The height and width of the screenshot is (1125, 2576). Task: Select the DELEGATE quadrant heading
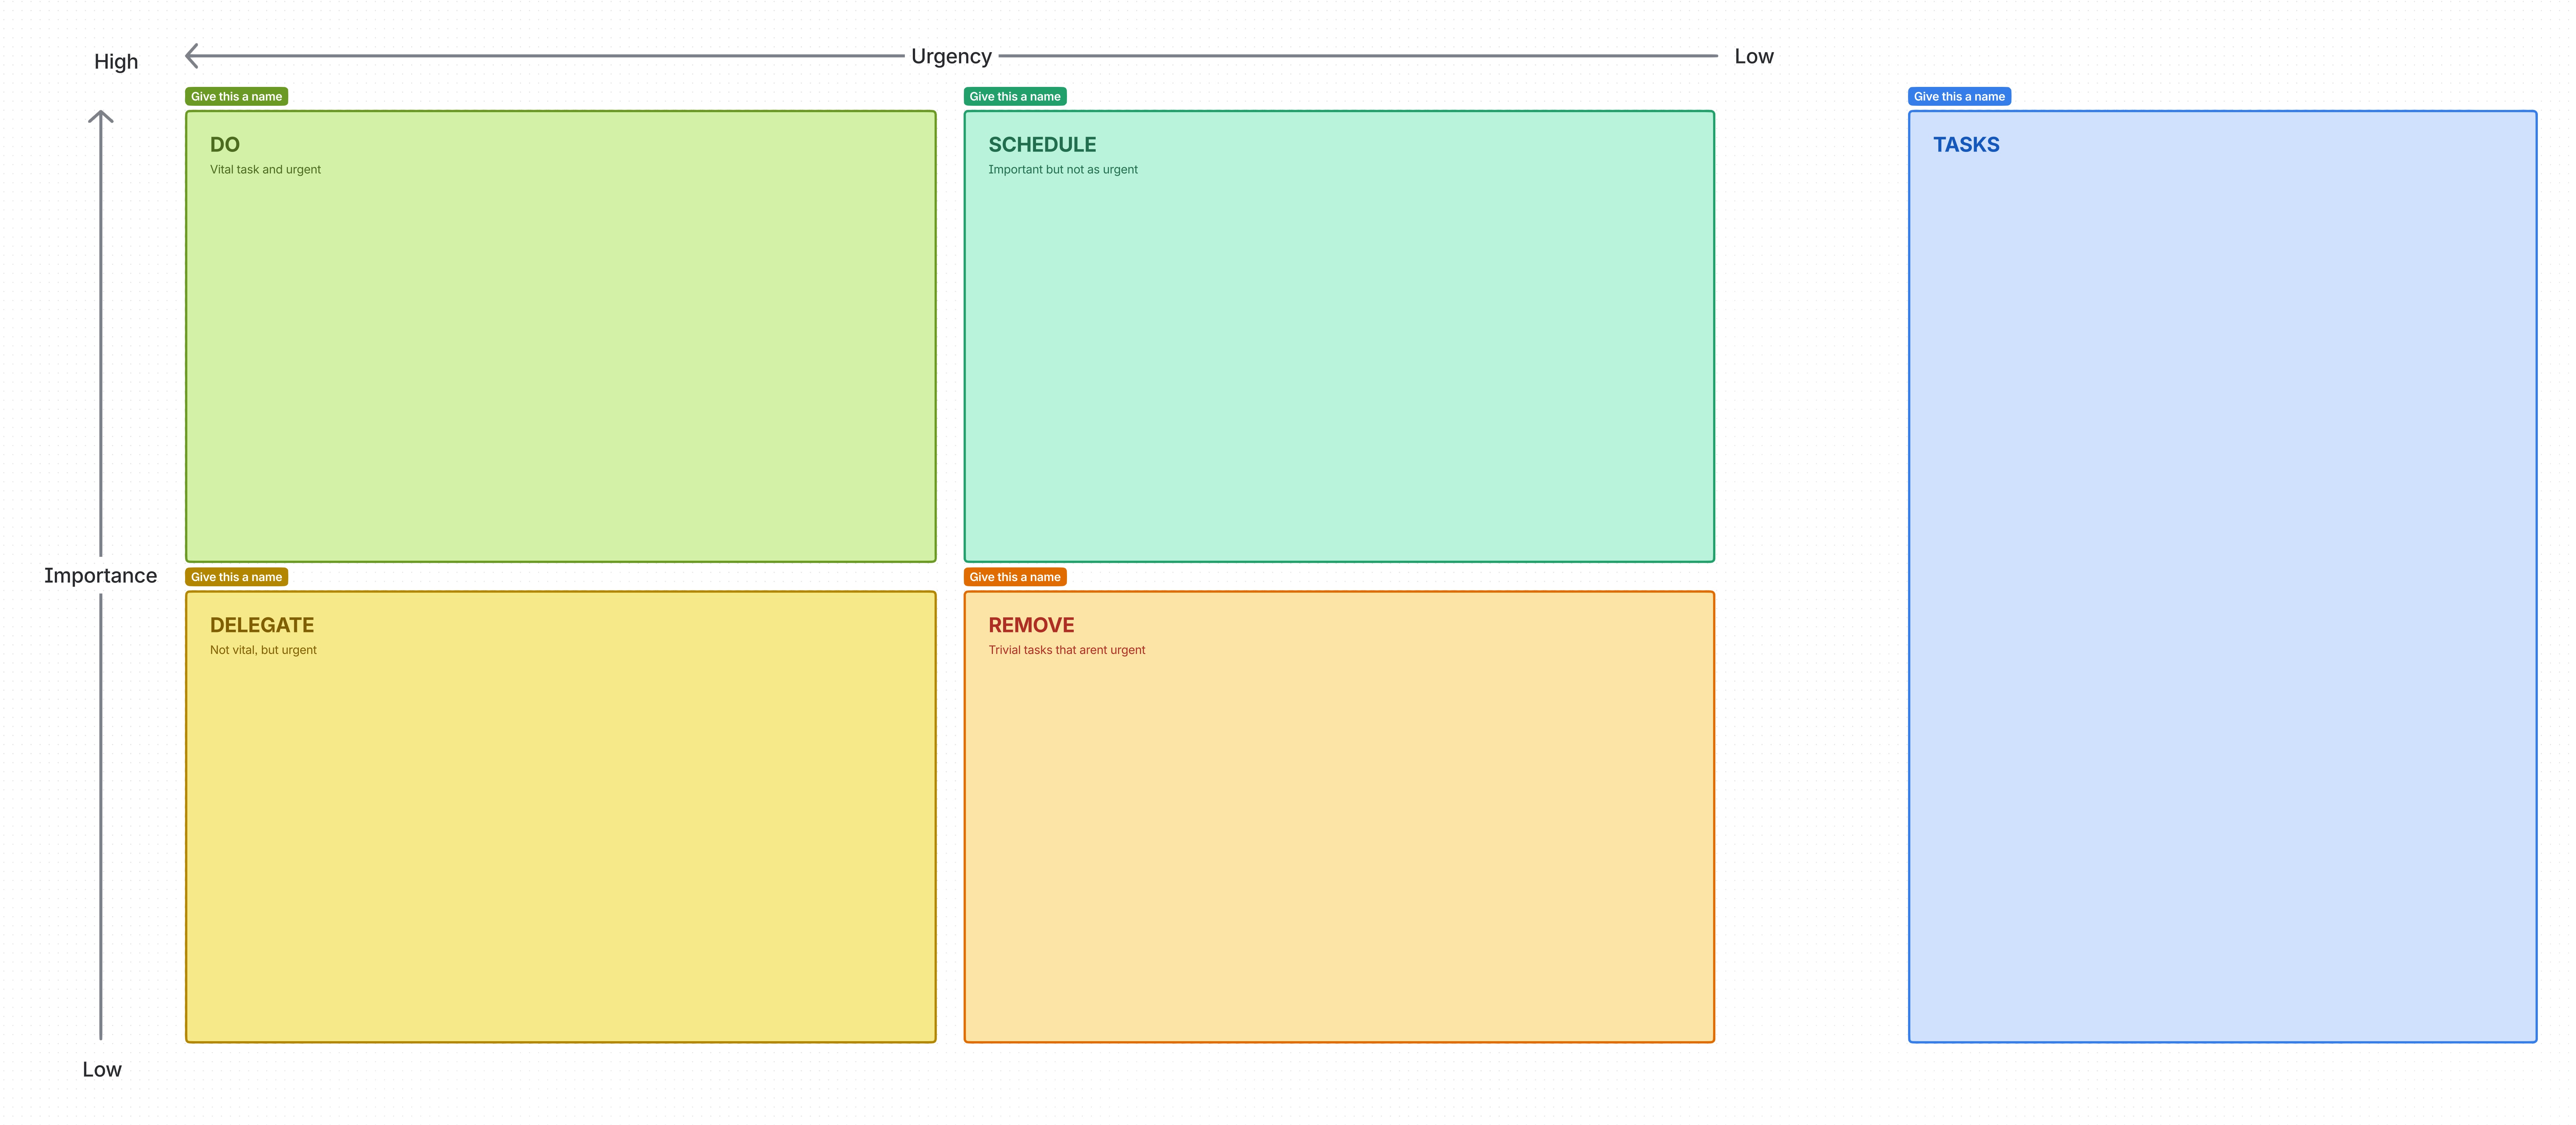click(x=261, y=624)
